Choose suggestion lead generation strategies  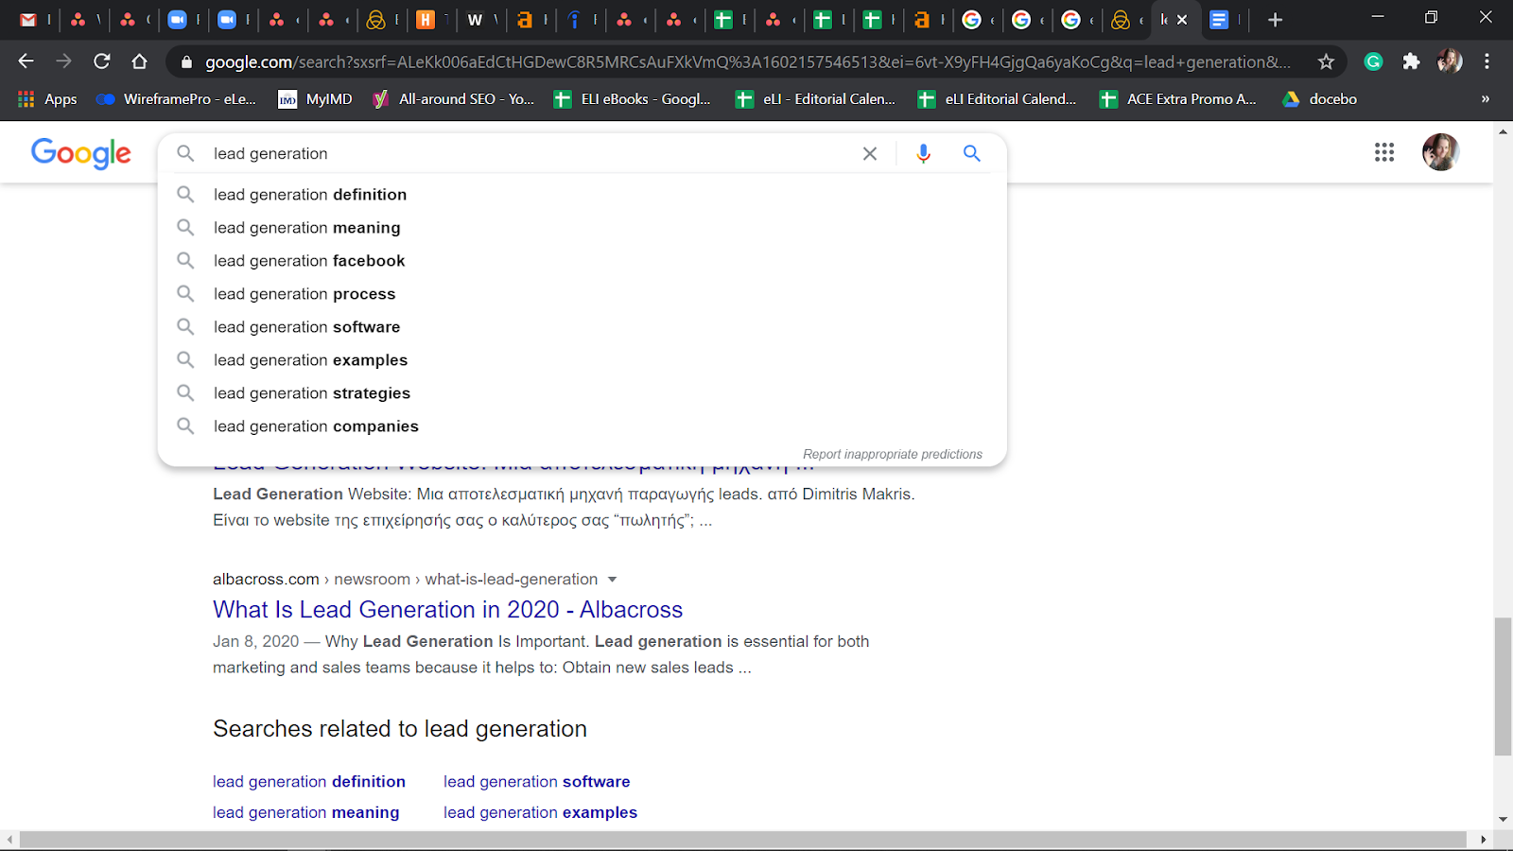[x=582, y=392]
